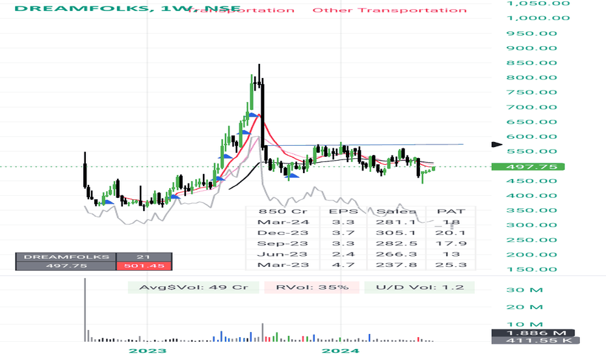Select the Mar-23 quarter row label
Screen dimensions: 606x358
tap(283, 265)
